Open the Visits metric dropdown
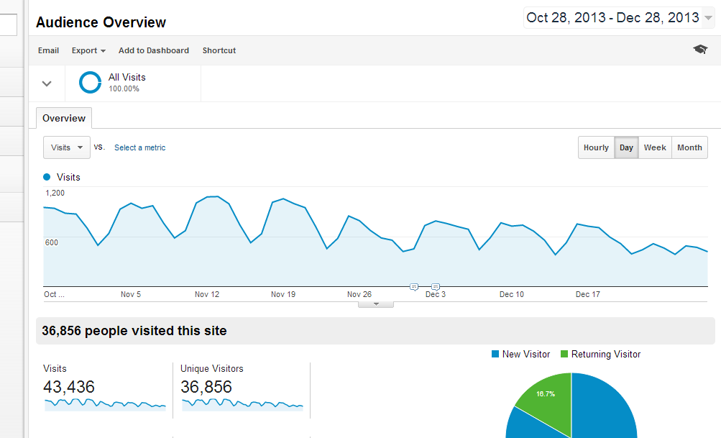721x438 pixels. 67,147
